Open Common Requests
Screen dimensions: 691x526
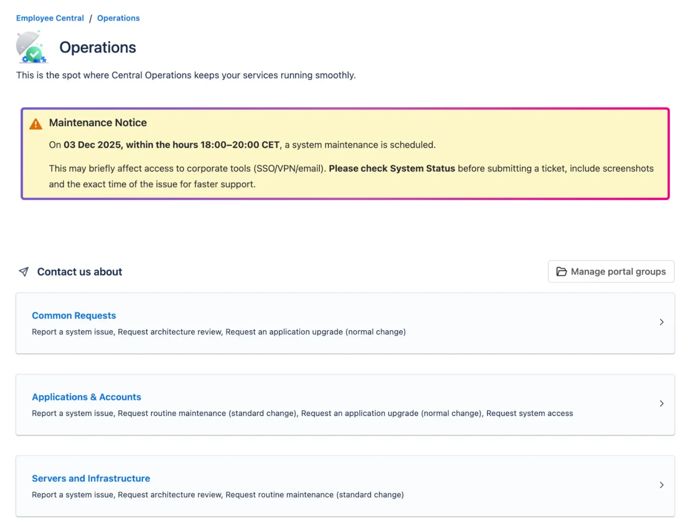coord(73,315)
